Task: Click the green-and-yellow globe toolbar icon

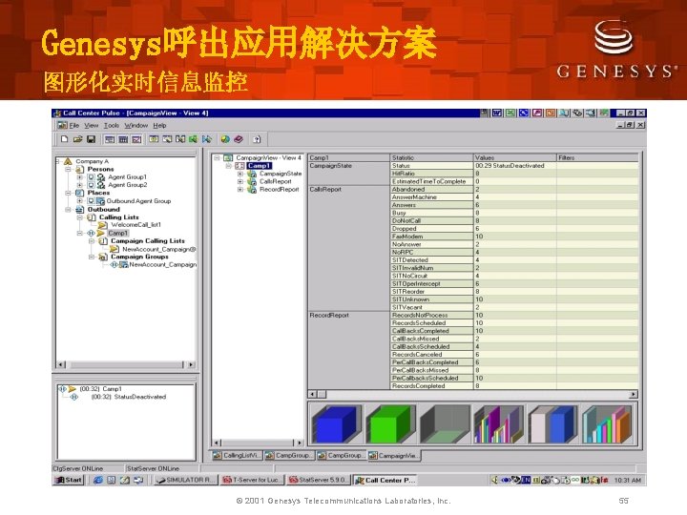Action: coord(225,139)
